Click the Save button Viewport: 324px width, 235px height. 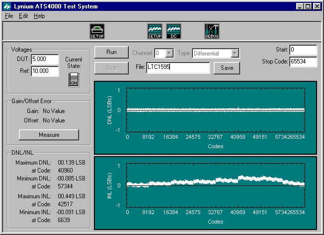(x=227, y=68)
